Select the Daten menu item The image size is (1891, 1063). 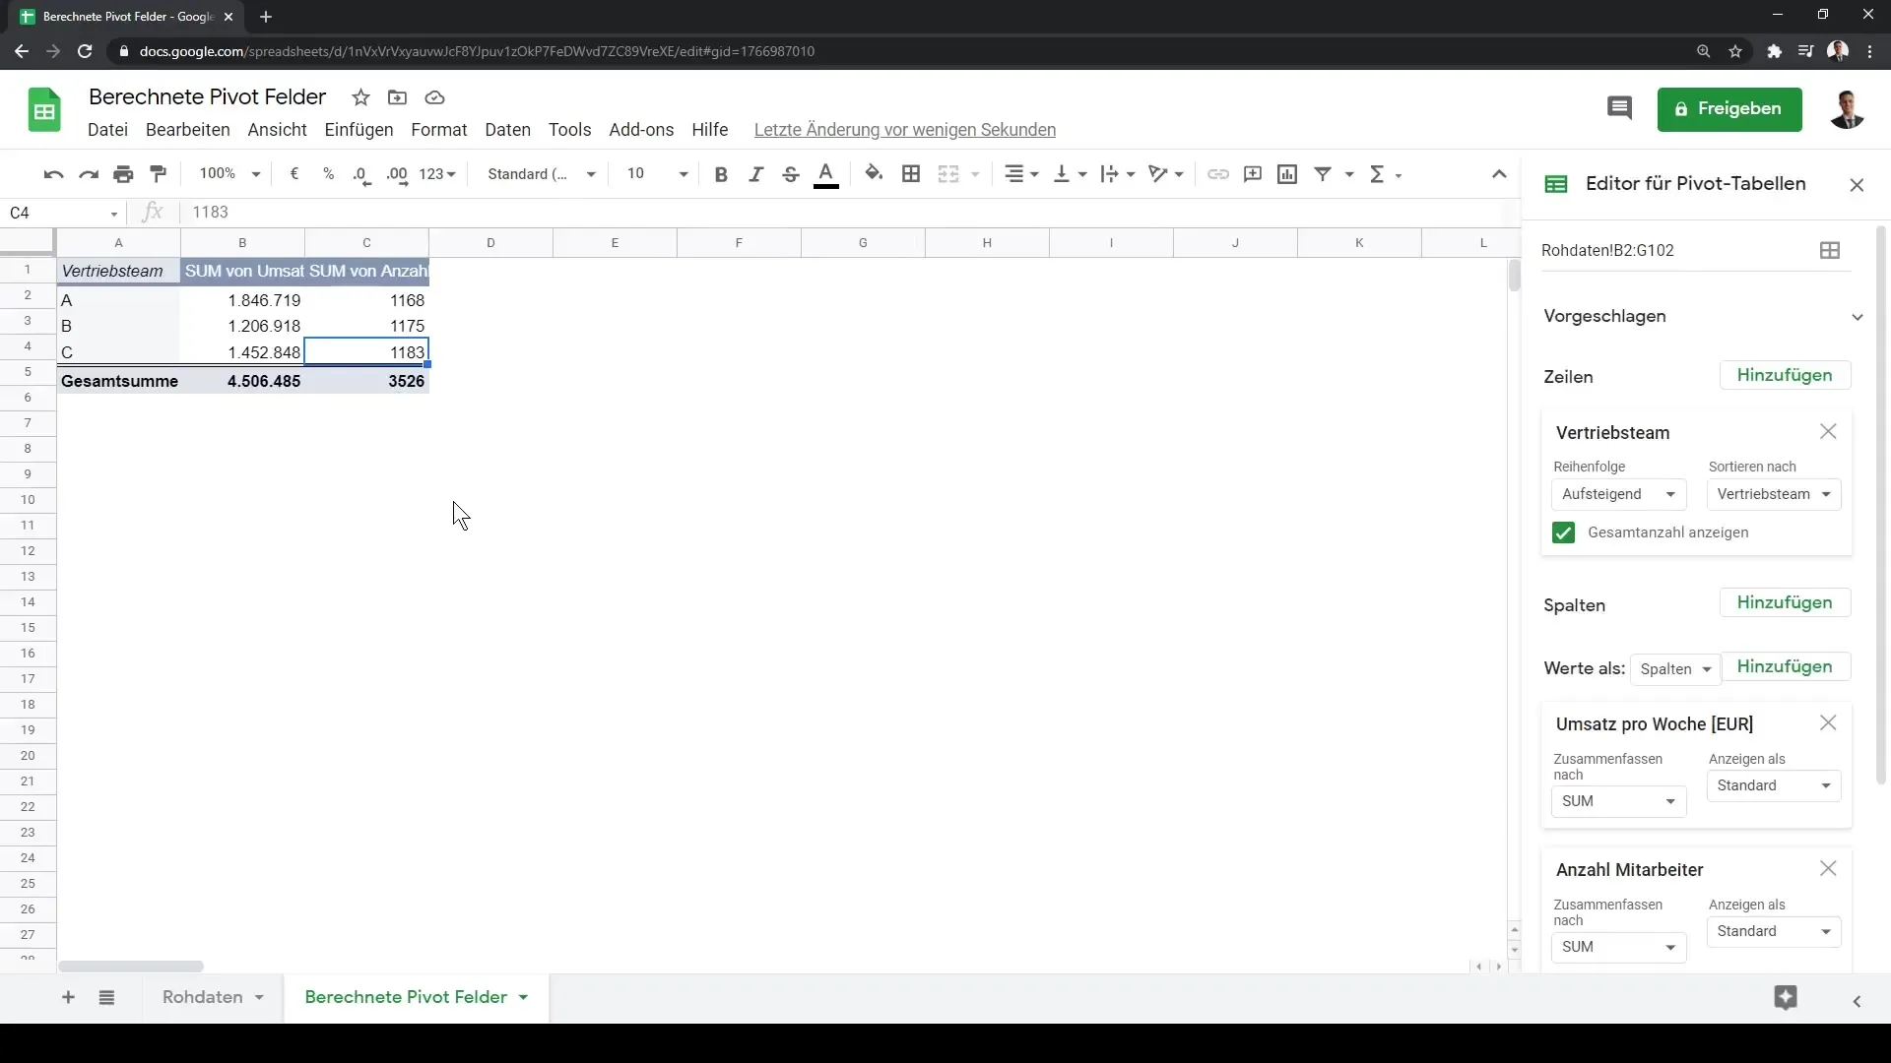[508, 130]
